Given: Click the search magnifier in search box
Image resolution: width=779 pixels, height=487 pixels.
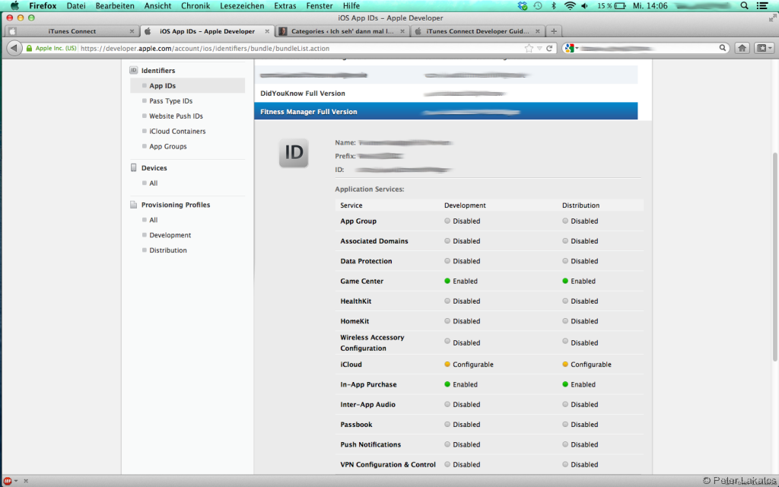Looking at the screenshot, I should [x=723, y=48].
